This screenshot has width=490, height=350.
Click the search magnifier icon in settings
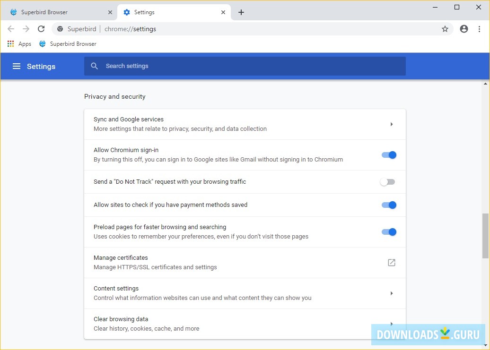coord(95,66)
